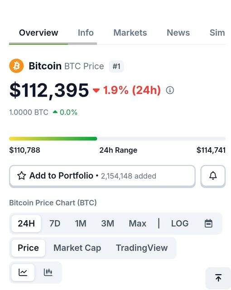Image resolution: width=231 pixels, height=290 pixels.
Task: Show the Max time range
Action: tap(138, 223)
